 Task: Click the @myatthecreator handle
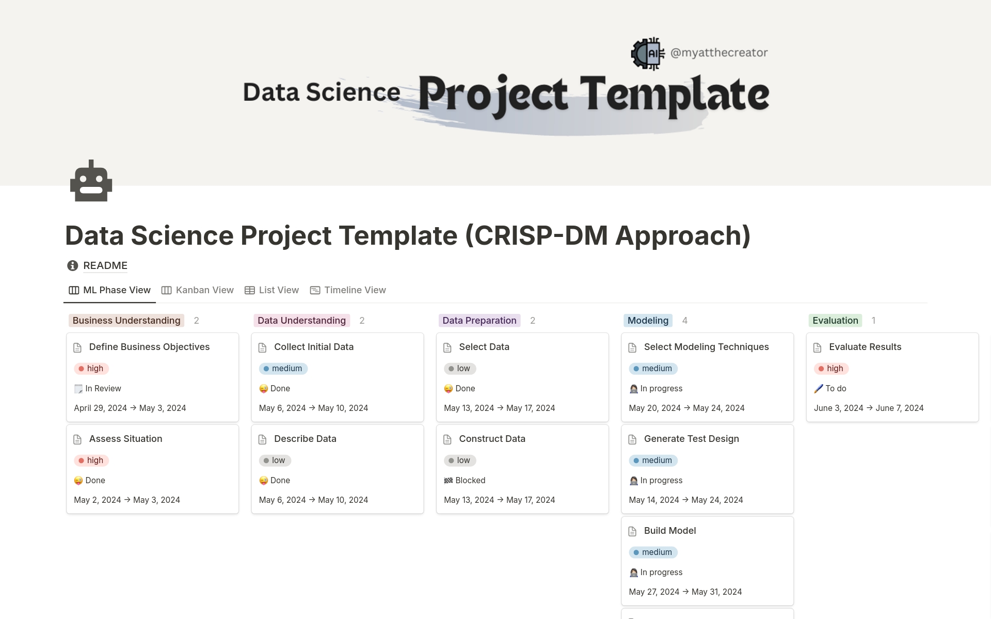click(719, 52)
